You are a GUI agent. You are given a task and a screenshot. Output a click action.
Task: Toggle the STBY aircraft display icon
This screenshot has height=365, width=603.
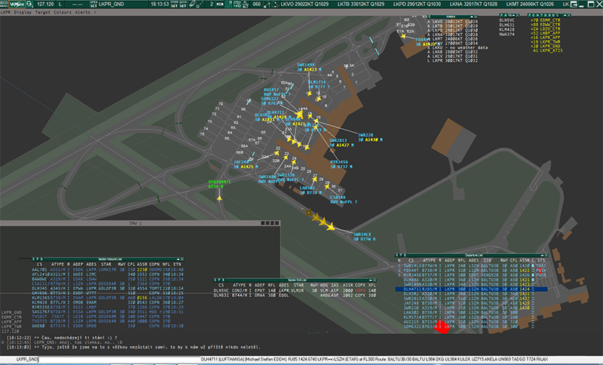point(237,4)
